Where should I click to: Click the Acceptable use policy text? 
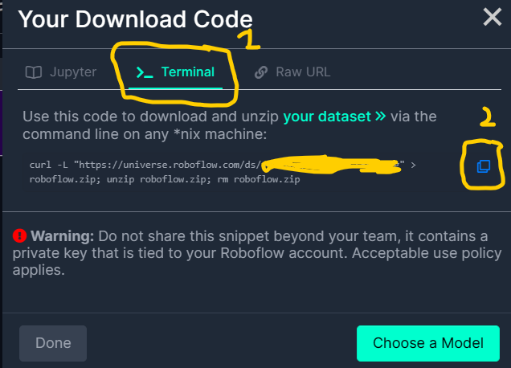427,253
